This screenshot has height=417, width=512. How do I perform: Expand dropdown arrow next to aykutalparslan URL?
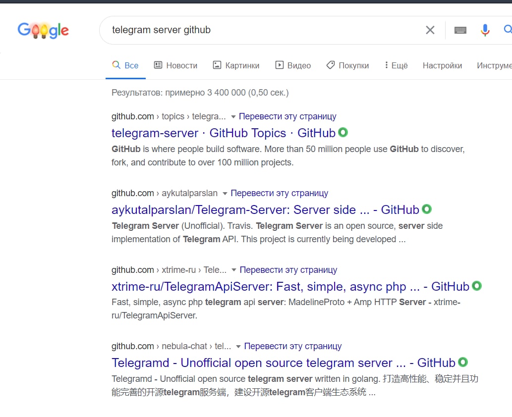[225, 194]
